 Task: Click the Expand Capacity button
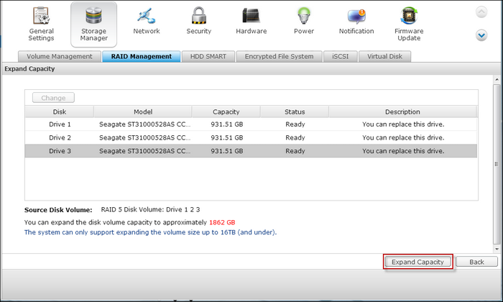417,262
